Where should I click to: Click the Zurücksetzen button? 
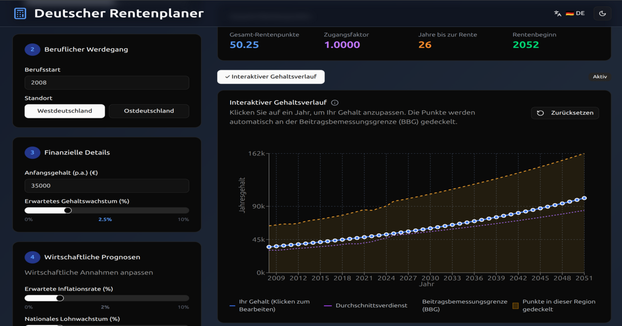point(565,113)
